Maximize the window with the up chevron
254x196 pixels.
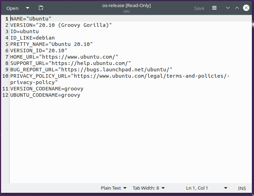pyautogui.click(x=237, y=8)
